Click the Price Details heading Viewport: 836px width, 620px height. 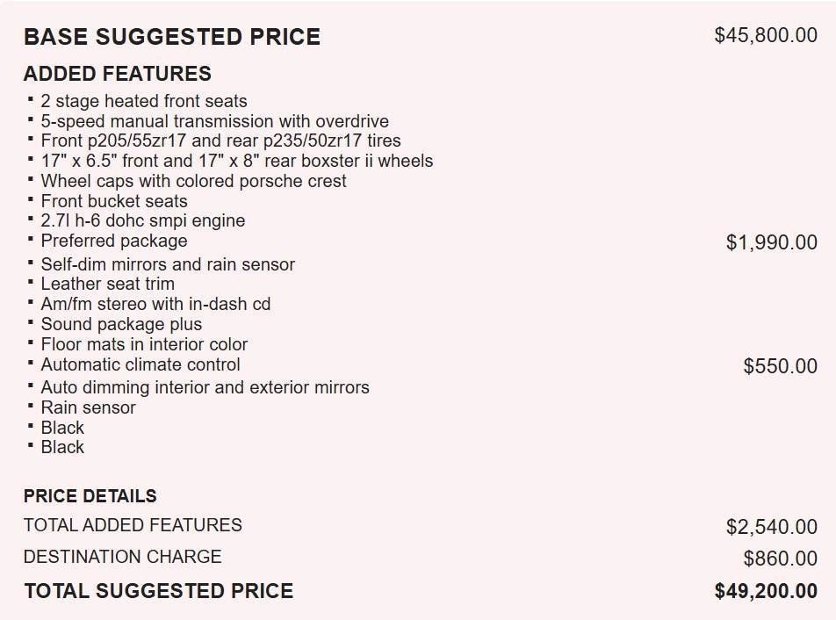(90, 496)
